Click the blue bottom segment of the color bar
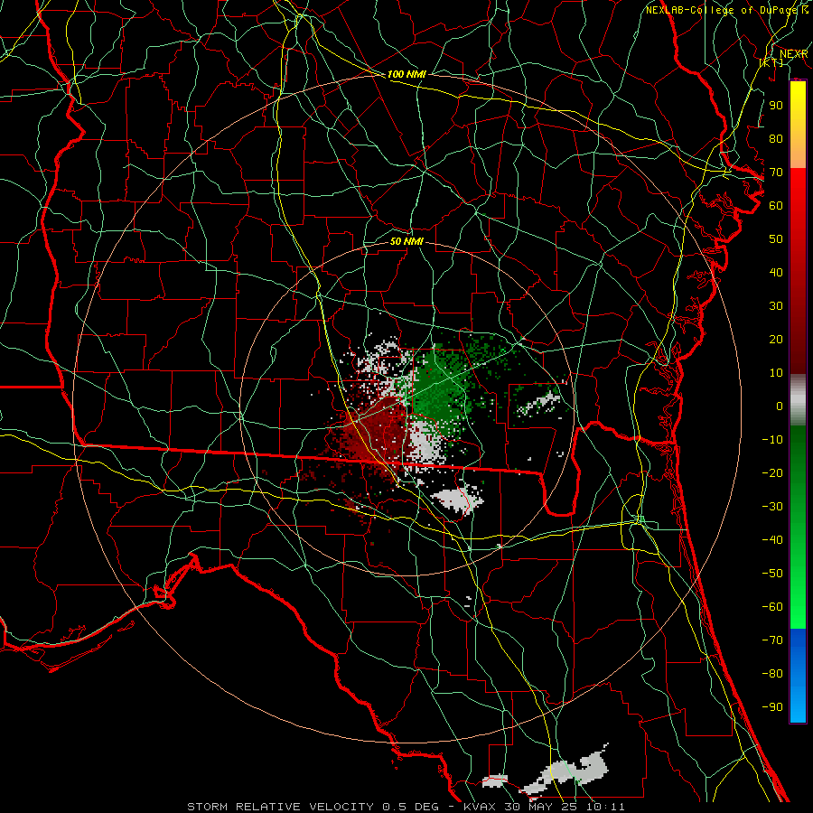Image resolution: width=813 pixels, height=813 pixels. click(x=798, y=675)
